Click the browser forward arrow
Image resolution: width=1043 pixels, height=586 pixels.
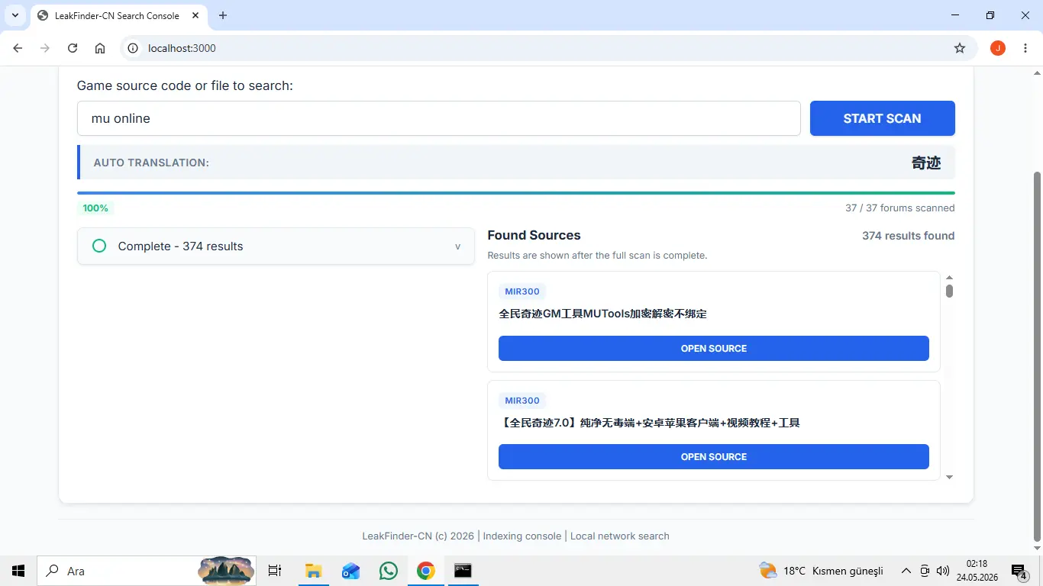pyautogui.click(x=45, y=48)
